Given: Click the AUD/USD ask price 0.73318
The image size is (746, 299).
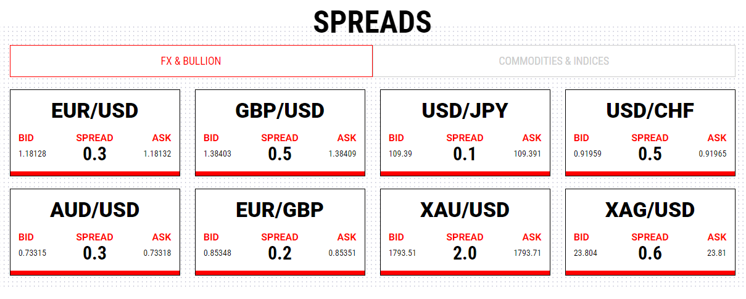Looking at the screenshot, I should click(x=157, y=253).
